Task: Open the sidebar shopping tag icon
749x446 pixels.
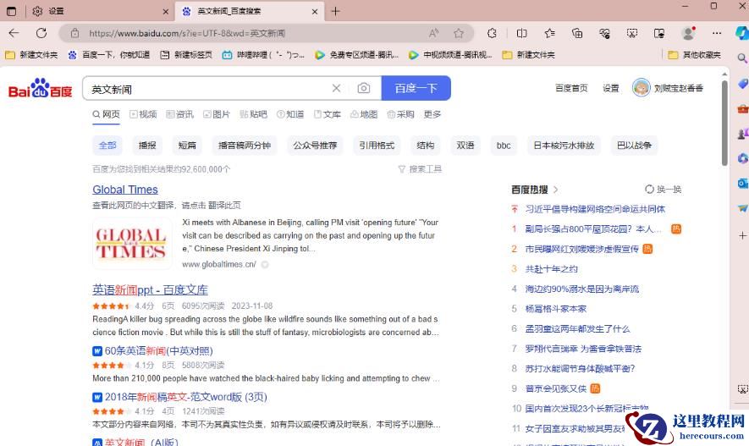Action: [x=742, y=84]
